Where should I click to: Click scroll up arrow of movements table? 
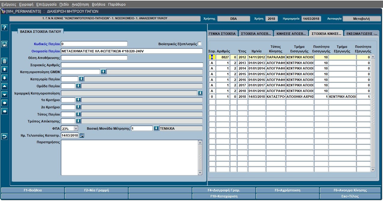[x=373, y=57]
